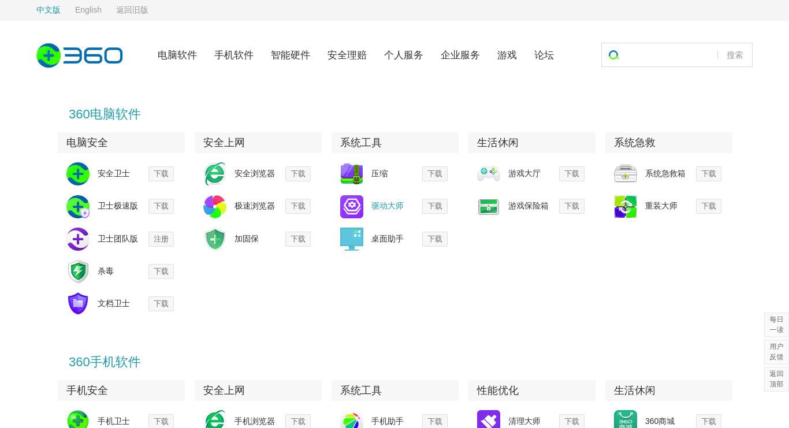Open the 个人服务 menu
Viewport: 789px width, 428px height.
pyautogui.click(x=404, y=55)
